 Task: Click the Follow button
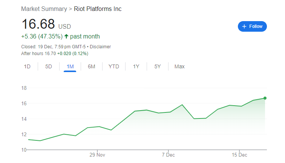(x=252, y=26)
